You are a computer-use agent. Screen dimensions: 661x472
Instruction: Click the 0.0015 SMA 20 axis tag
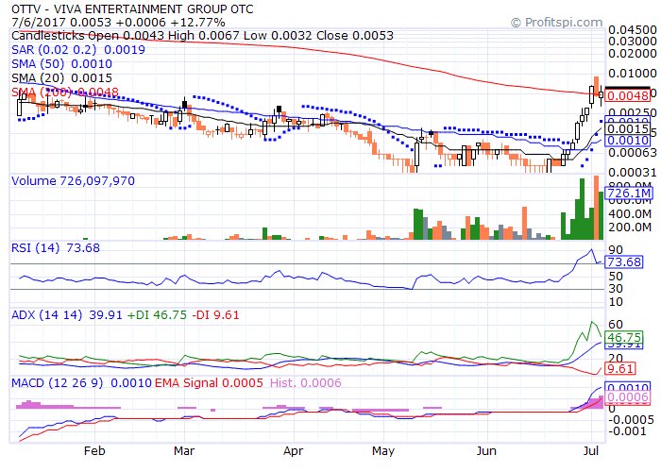(627, 129)
